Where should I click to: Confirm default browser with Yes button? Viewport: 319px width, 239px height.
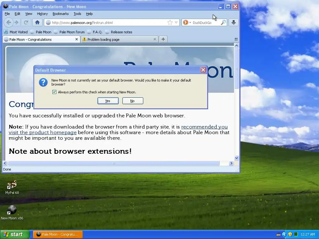click(108, 101)
